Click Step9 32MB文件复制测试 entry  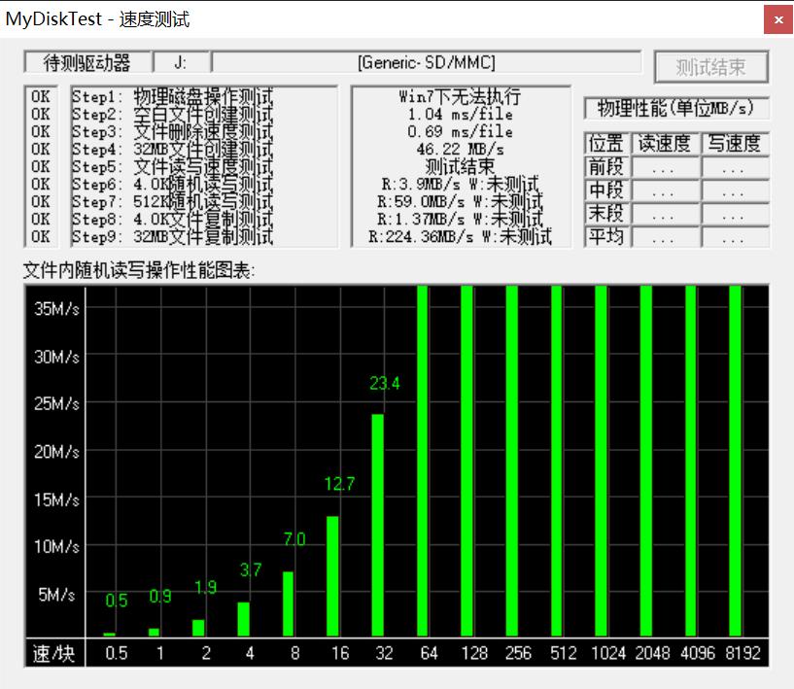(x=172, y=237)
